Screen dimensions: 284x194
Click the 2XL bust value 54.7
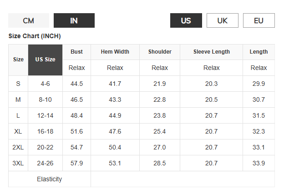[x=76, y=147]
